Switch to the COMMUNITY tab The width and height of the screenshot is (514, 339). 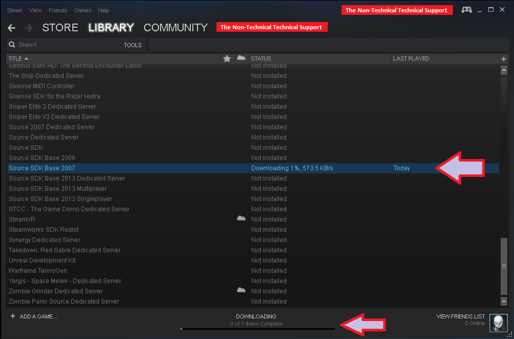click(x=176, y=28)
